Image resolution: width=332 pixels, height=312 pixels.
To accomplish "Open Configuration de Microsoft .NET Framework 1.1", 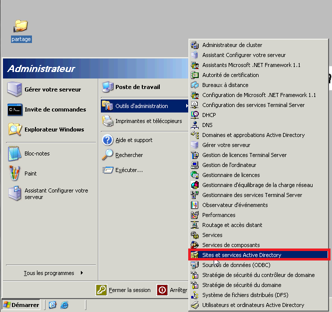I will [x=259, y=95].
